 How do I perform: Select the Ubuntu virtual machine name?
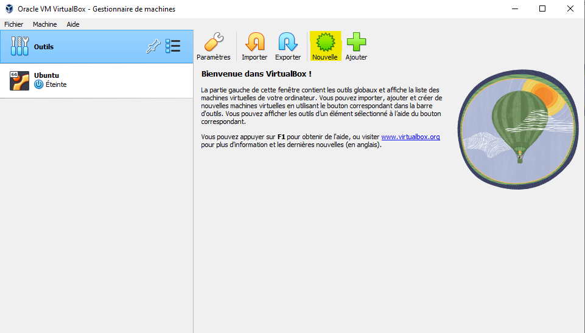(x=47, y=75)
